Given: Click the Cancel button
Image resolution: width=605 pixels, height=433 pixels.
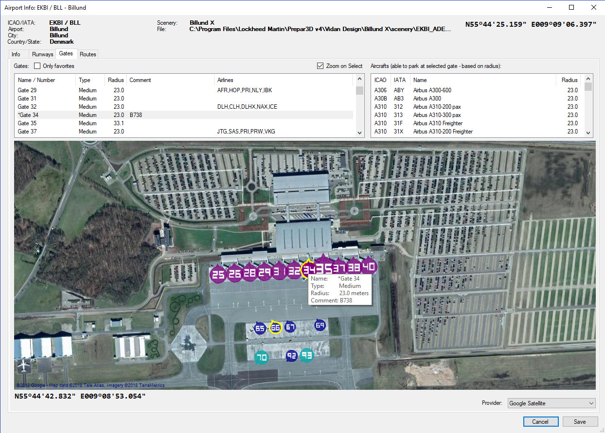Looking at the screenshot, I should 541,421.
